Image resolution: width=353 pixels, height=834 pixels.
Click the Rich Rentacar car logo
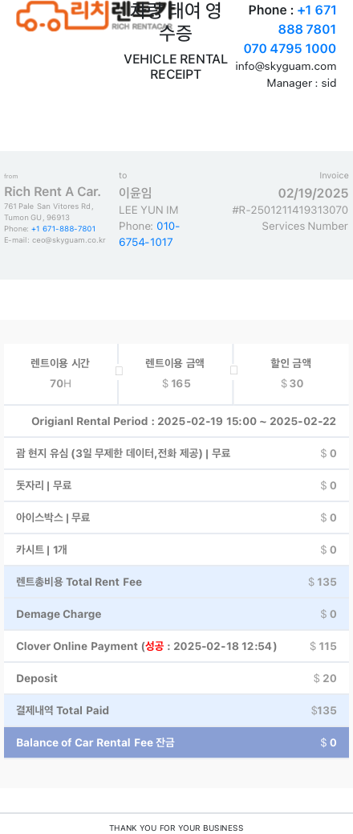pyautogui.click(x=95, y=15)
